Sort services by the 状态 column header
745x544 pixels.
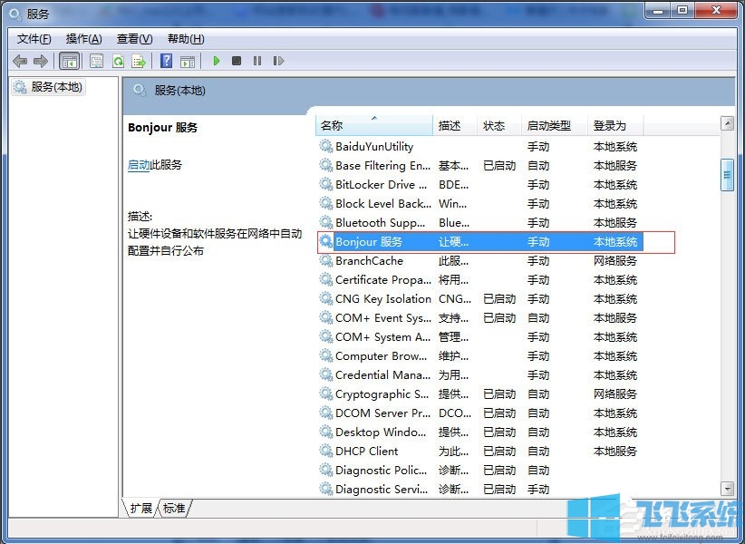click(496, 126)
